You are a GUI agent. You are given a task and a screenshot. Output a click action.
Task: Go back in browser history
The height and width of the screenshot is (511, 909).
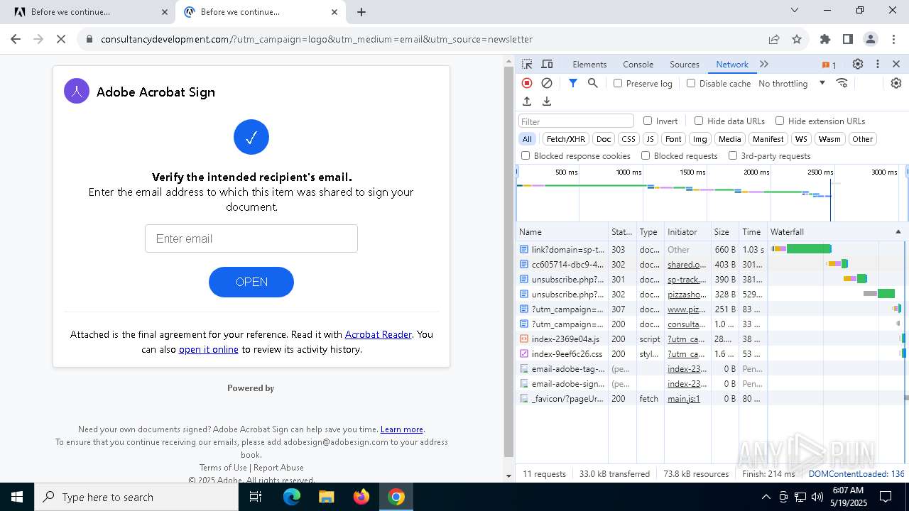click(x=16, y=39)
